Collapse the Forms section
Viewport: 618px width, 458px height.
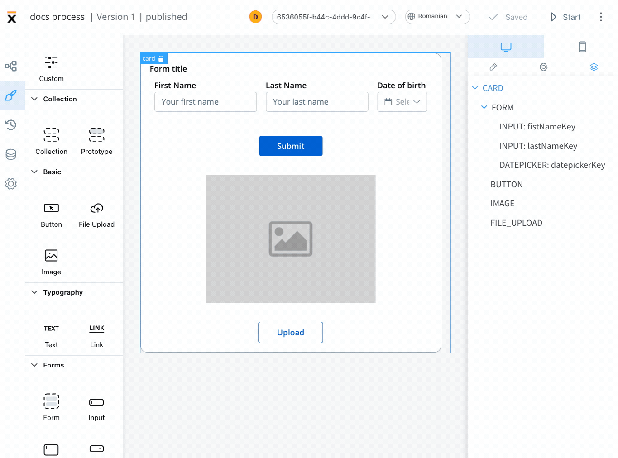(34, 365)
